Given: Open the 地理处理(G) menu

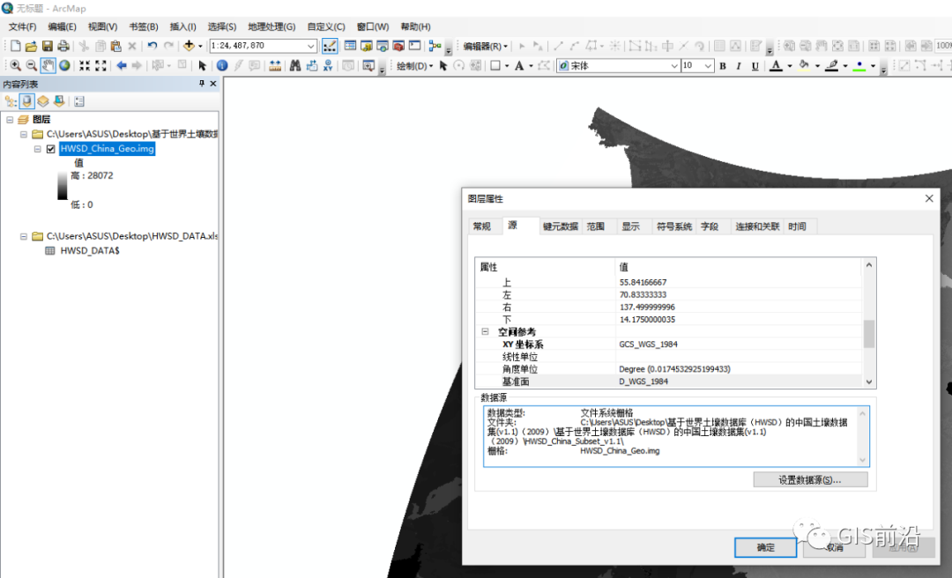Looking at the screenshot, I should [x=271, y=26].
